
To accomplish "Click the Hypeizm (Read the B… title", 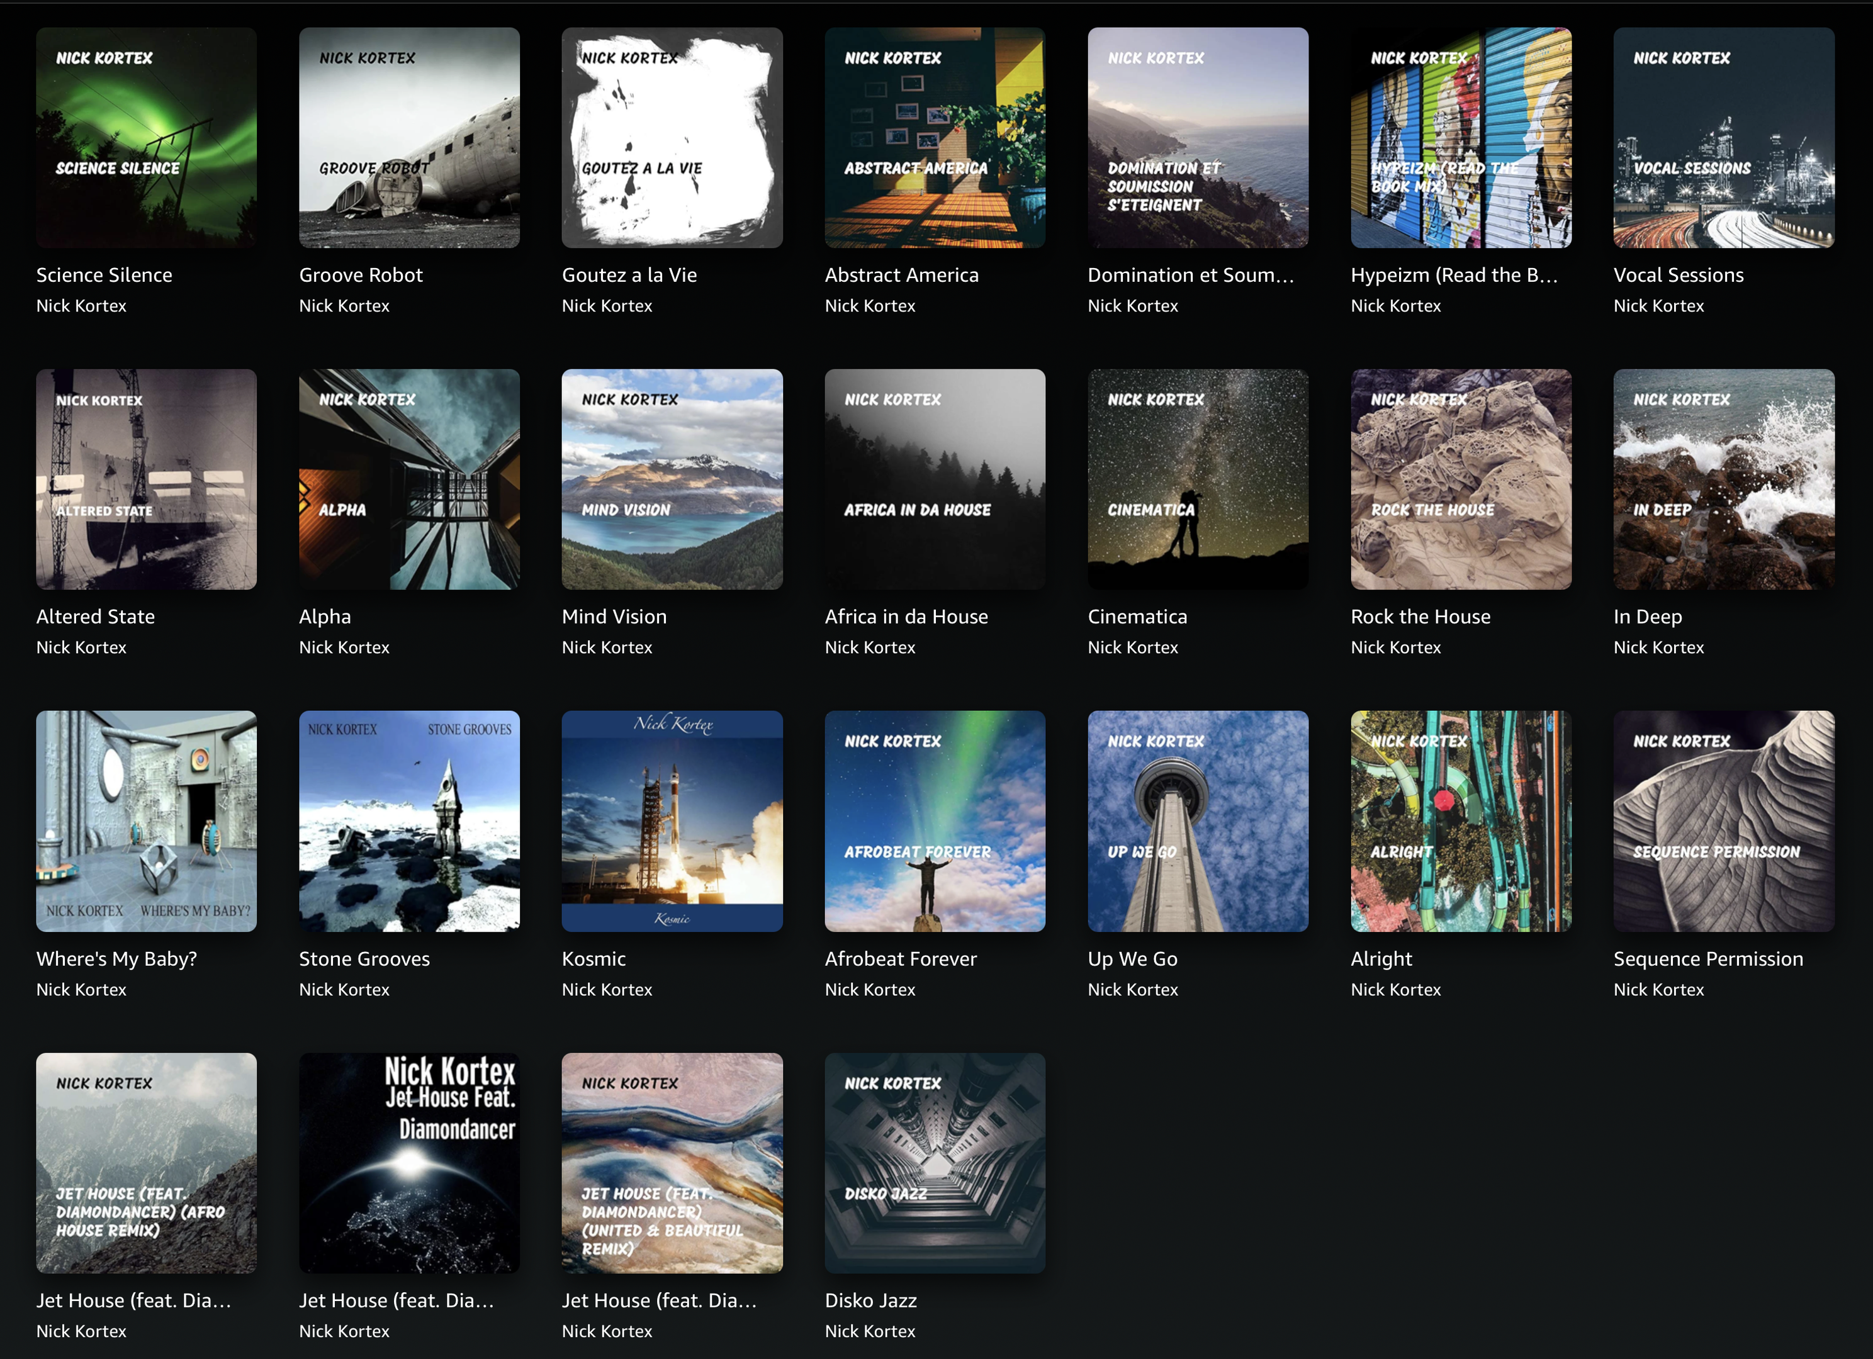I will tap(1453, 275).
